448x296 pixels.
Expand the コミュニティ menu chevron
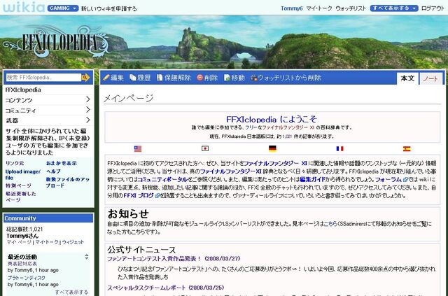click(88, 110)
